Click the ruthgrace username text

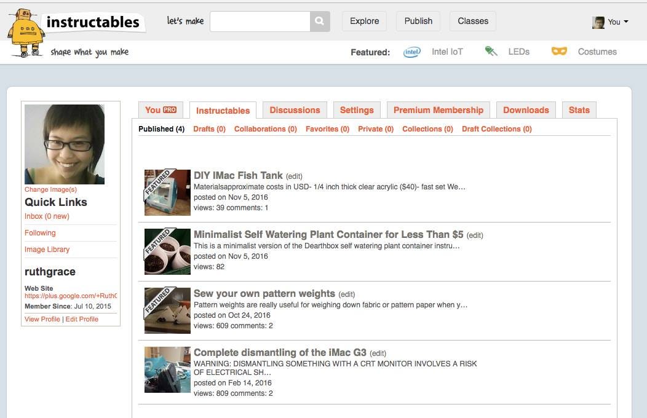click(50, 272)
